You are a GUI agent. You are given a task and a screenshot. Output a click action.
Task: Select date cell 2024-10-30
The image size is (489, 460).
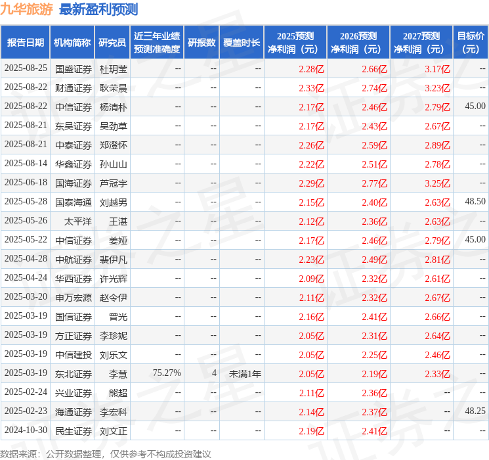[26, 430]
